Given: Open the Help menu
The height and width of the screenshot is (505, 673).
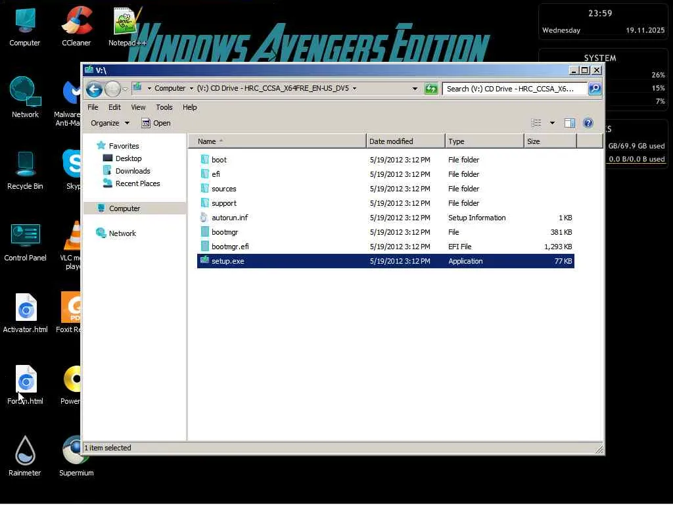Looking at the screenshot, I should pos(189,107).
